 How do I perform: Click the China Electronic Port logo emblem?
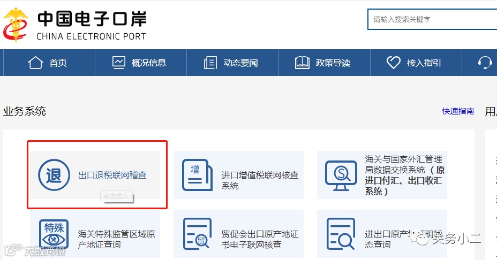point(16,25)
